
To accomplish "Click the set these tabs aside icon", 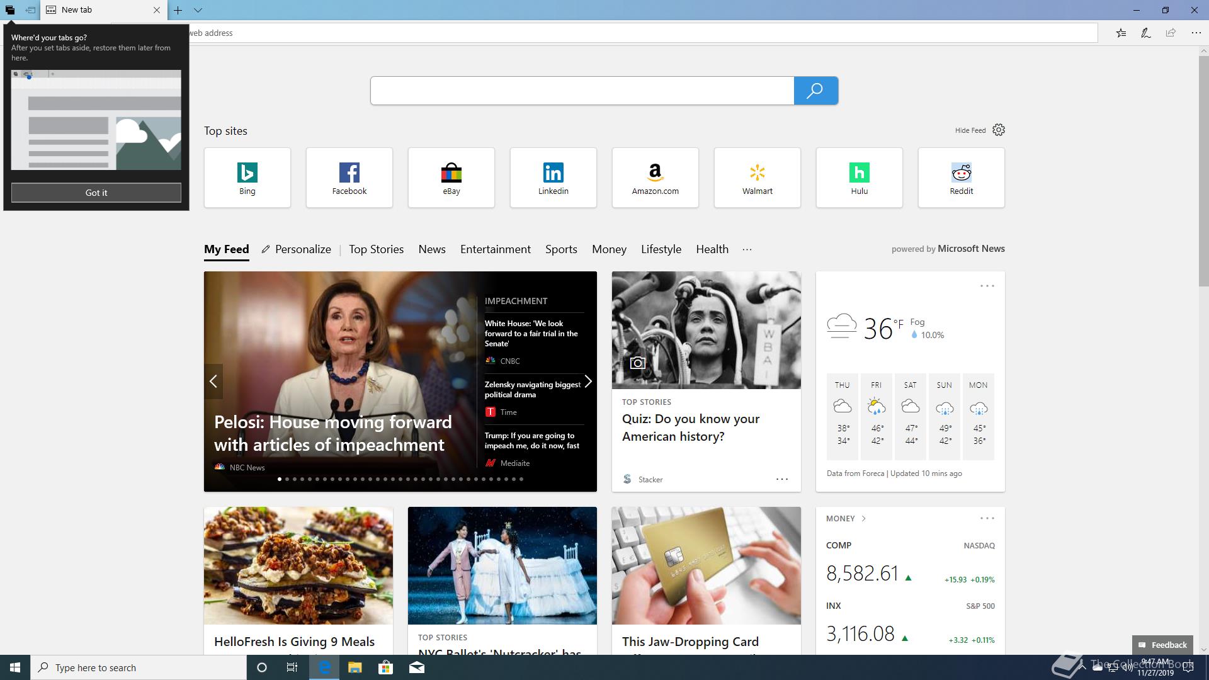I will [30, 10].
